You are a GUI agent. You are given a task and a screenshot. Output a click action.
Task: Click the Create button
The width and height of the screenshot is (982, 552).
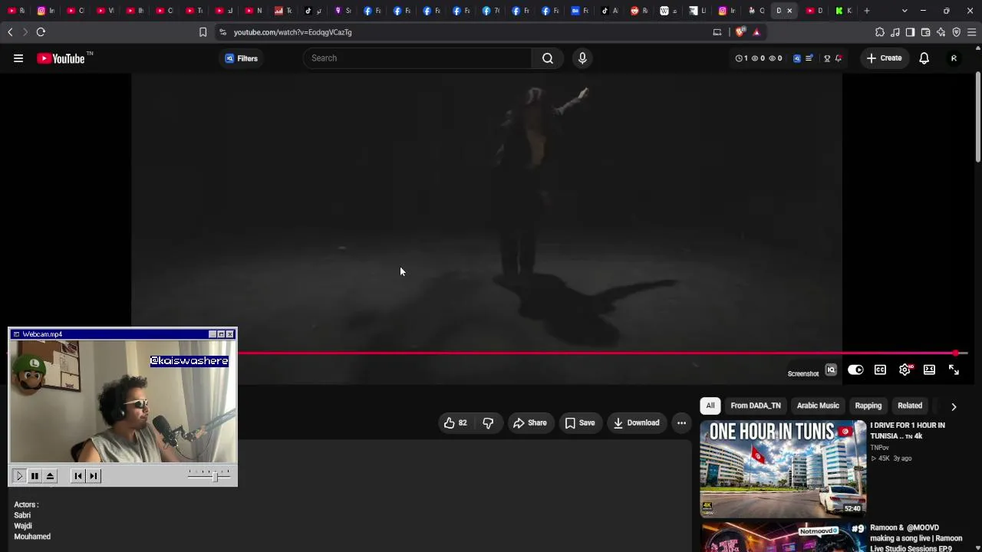coord(884,58)
